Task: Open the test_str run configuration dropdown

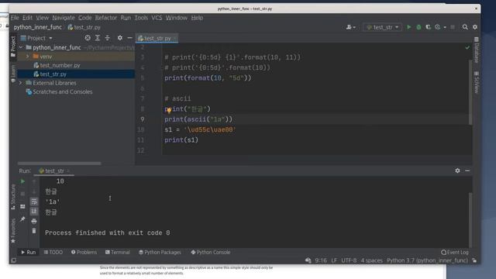Action: click(382, 27)
